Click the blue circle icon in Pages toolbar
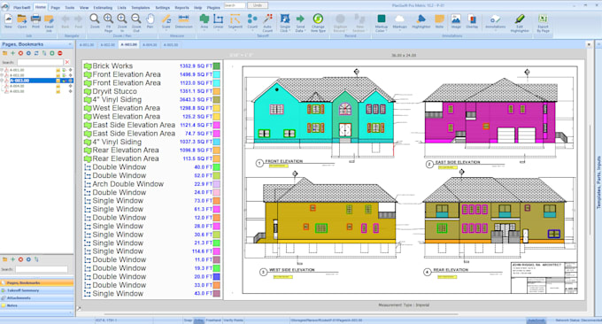 click(x=28, y=53)
